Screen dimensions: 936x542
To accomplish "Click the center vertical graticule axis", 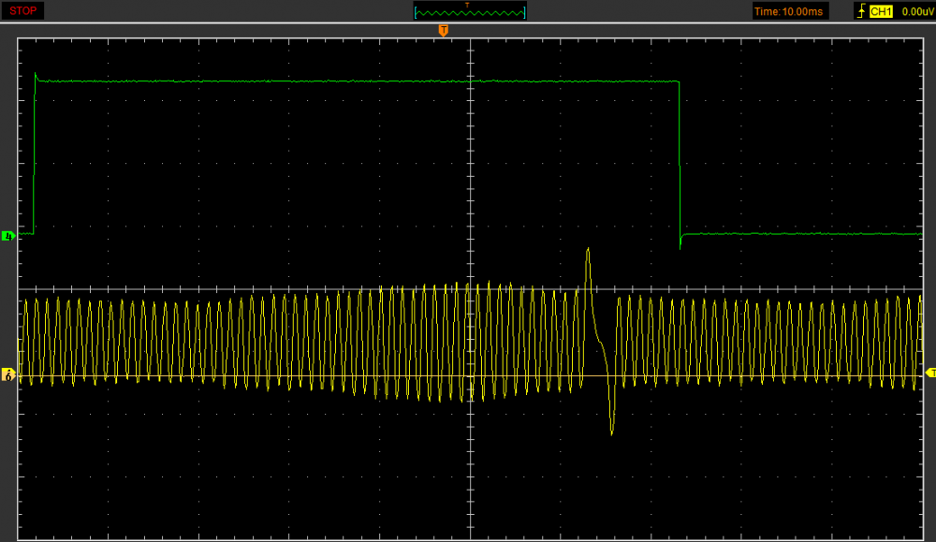I will point(470,187).
